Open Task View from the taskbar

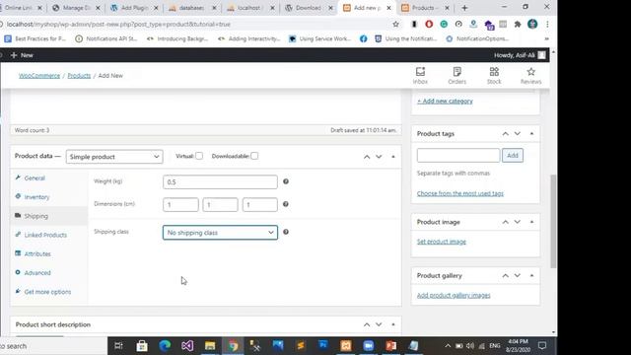pos(118,346)
